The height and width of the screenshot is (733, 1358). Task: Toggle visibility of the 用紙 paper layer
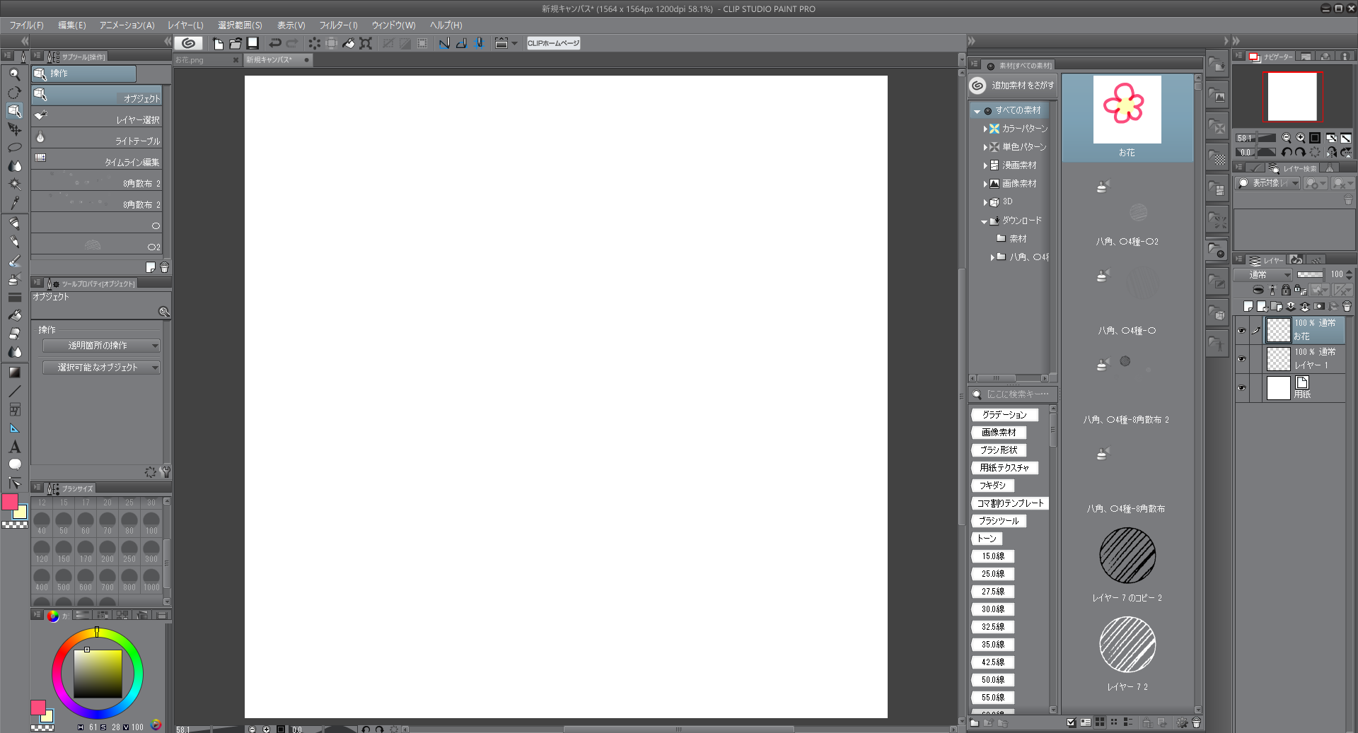tap(1241, 388)
